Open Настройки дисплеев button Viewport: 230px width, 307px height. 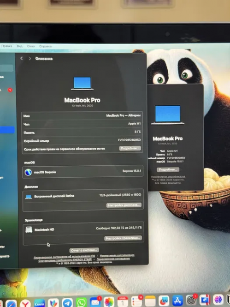(124, 205)
